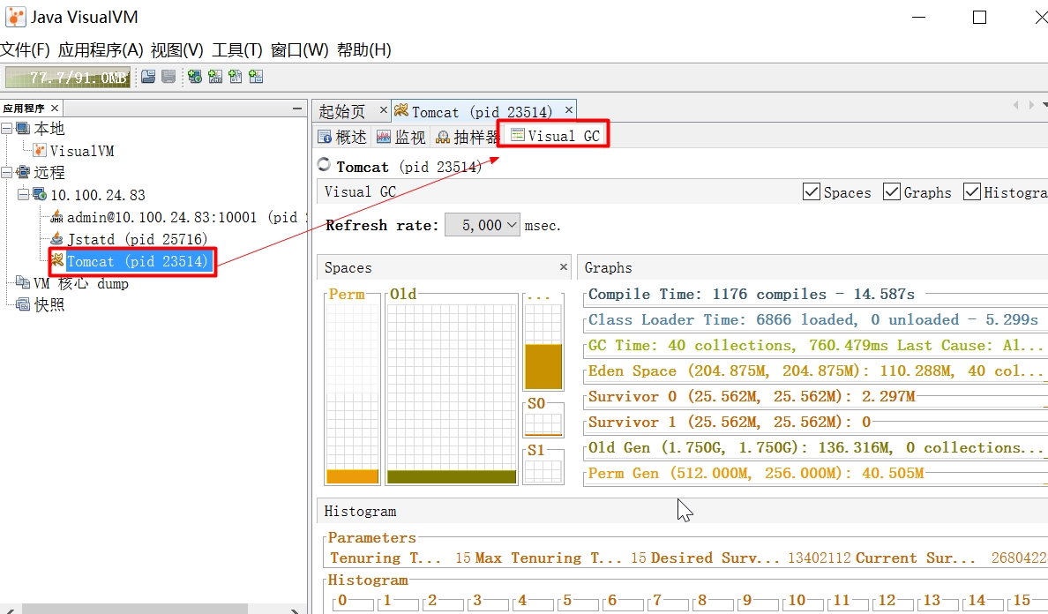Uncheck the Graphs checkbox
Viewport: 1048px width, 614px height.
point(892,191)
